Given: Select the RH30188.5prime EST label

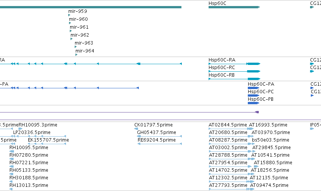Looking at the screenshot, I should tap(29, 178).
